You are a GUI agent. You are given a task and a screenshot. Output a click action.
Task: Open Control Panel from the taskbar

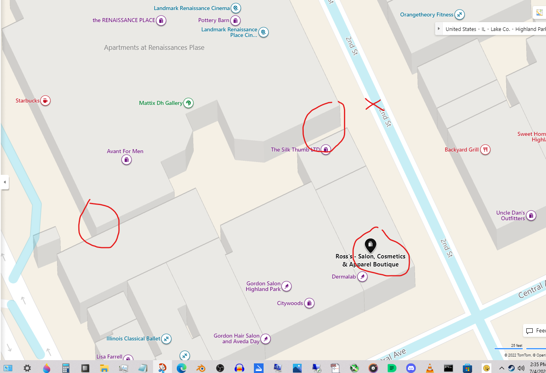pos(8,368)
